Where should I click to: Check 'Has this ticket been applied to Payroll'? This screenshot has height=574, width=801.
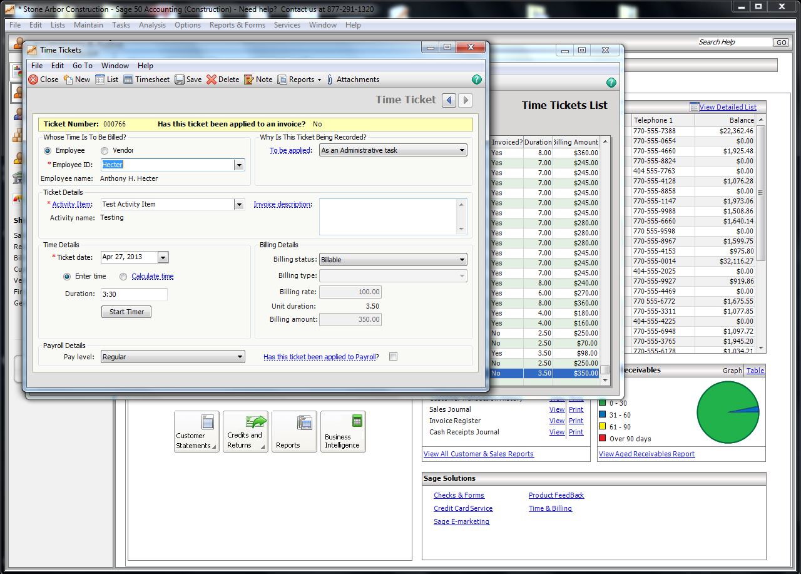pos(393,355)
